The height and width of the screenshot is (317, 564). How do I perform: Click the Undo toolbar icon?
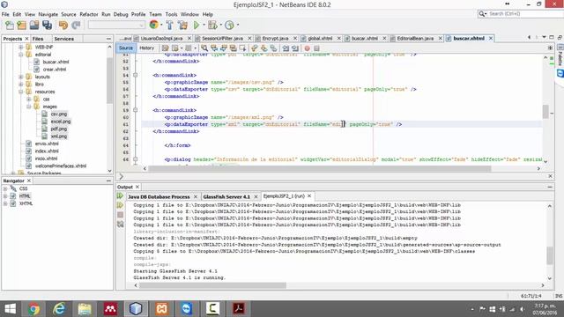63,26
